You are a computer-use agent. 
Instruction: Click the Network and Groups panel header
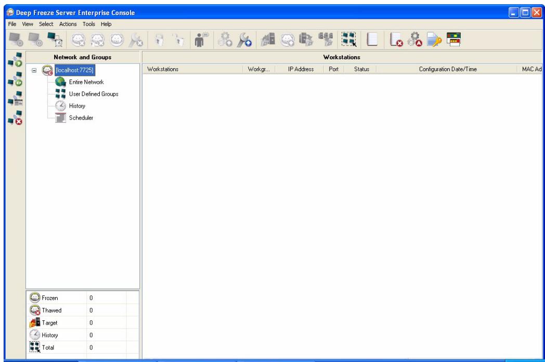[x=83, y=57]
